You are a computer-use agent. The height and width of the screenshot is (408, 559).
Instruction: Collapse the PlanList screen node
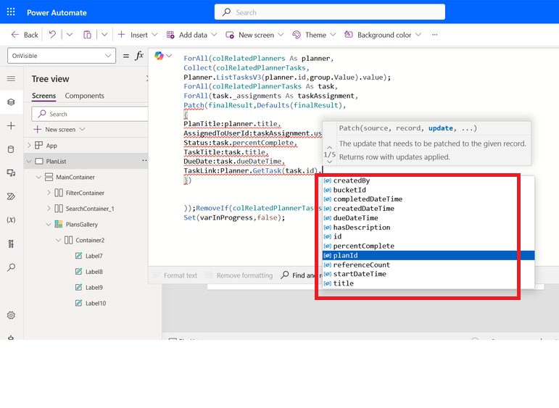click(x=29, y=162)
